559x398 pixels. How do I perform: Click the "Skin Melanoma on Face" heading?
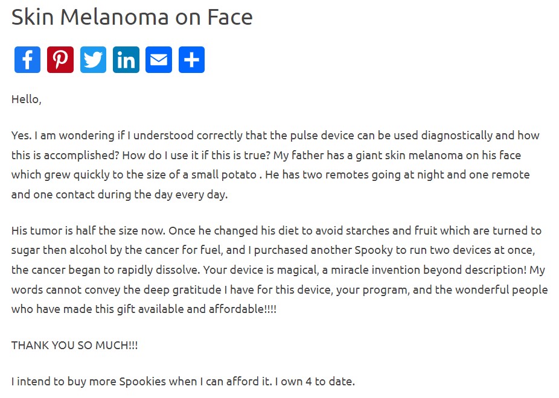132,17
